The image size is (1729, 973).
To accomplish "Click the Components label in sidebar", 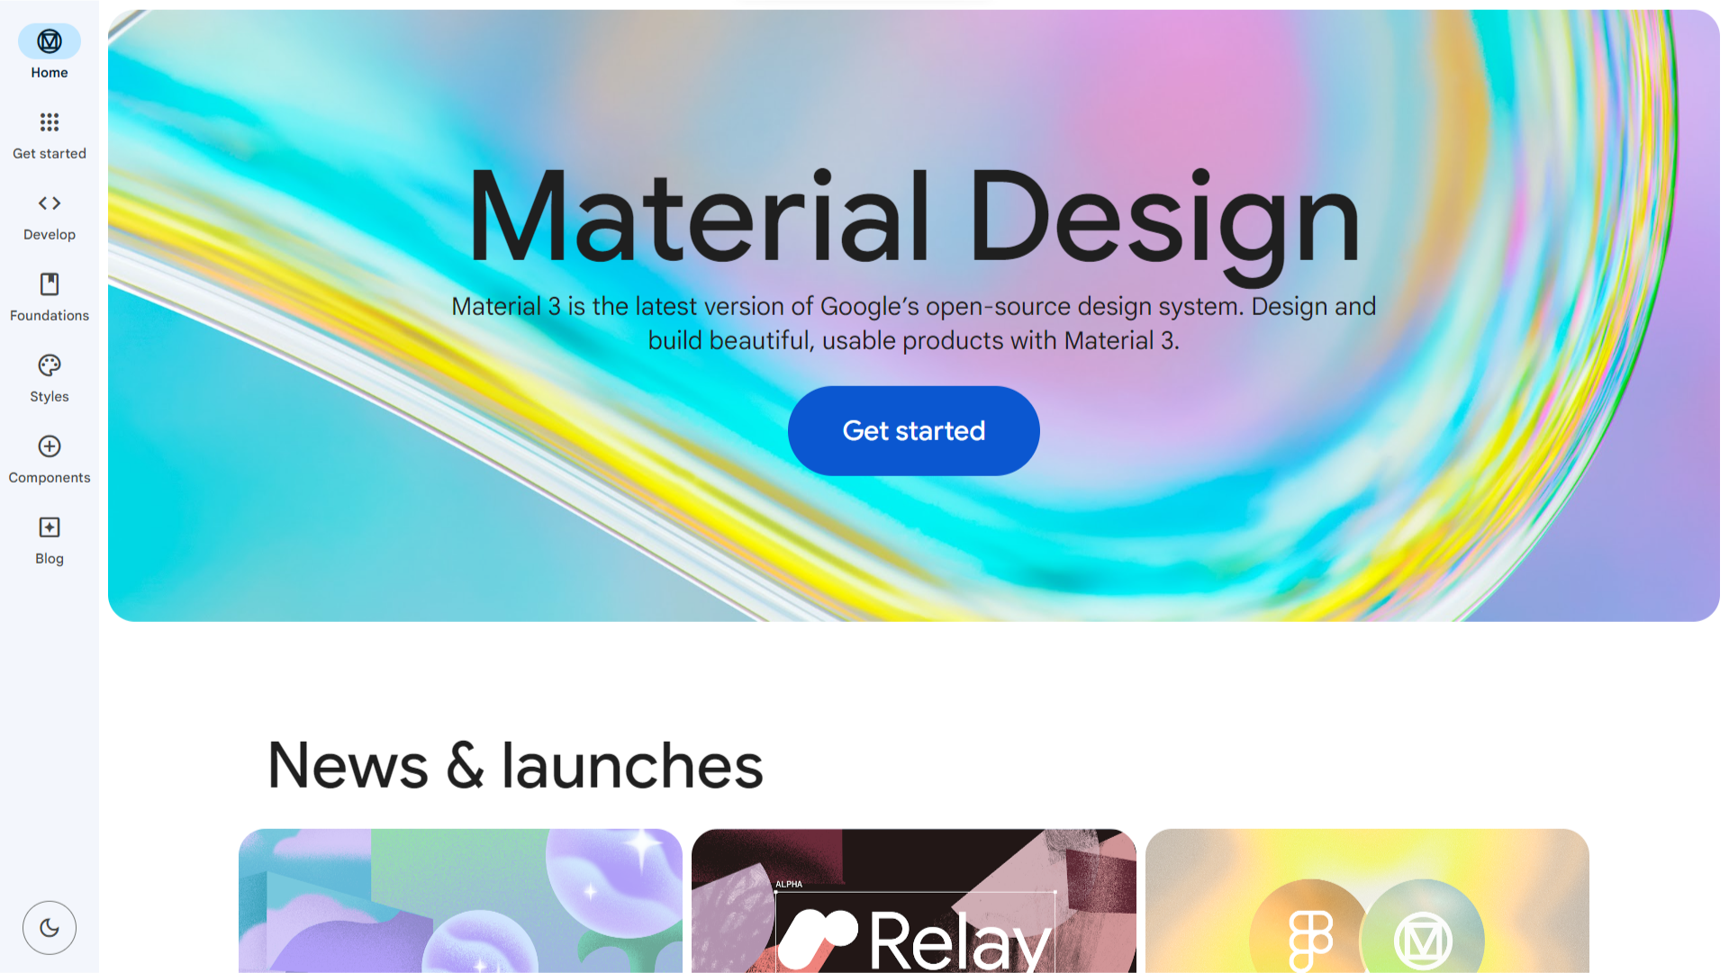I will tap(50, 478).
